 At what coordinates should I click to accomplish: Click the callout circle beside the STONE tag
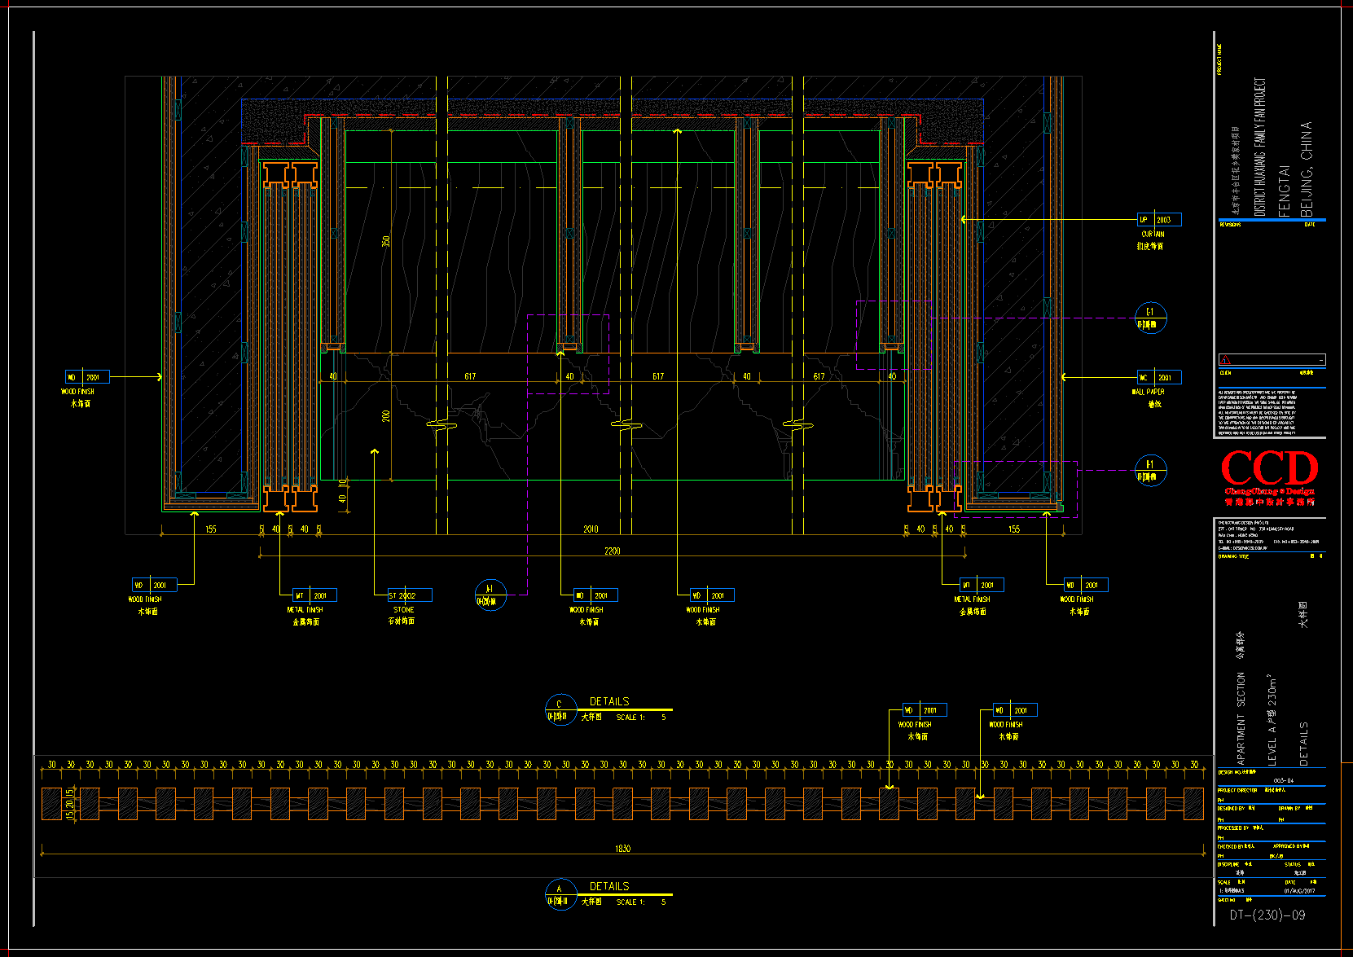(x=490, y=595)
